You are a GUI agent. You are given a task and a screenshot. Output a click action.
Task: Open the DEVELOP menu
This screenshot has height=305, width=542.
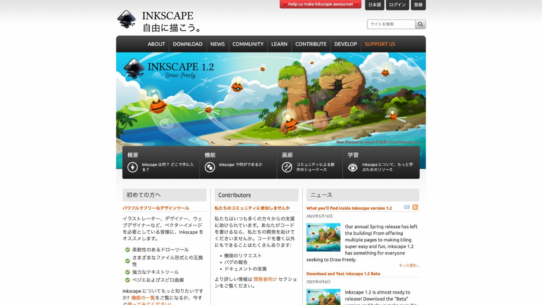346,44
